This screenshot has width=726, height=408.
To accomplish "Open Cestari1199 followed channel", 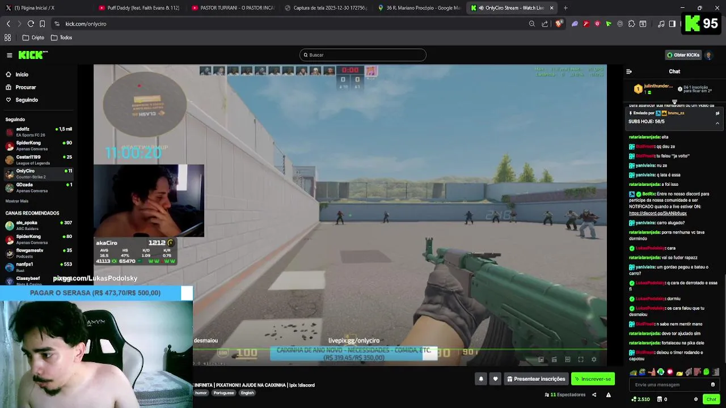I will pos(39,160).
